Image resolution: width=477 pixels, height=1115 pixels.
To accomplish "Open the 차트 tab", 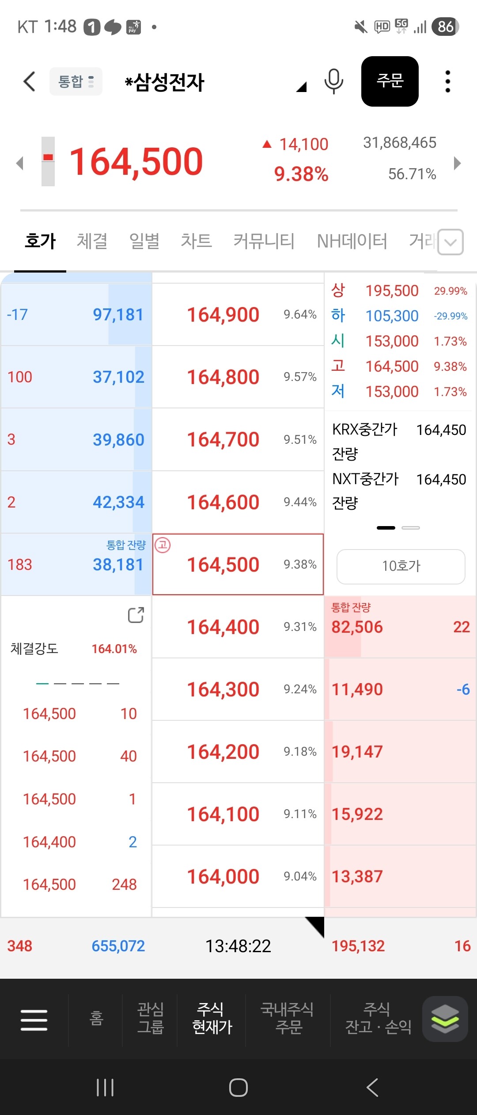I will pyautogui.click(x=196, y=241).
